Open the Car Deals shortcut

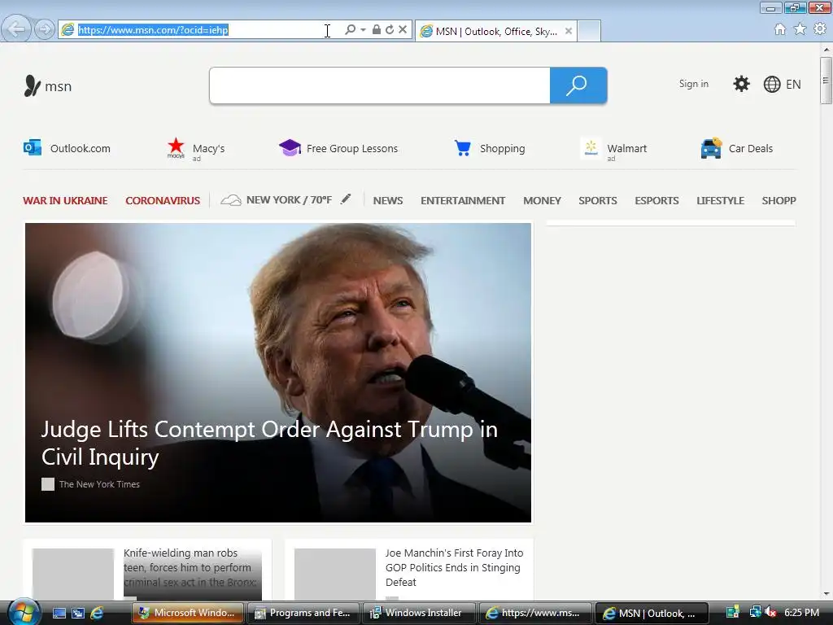pos(737,148)
